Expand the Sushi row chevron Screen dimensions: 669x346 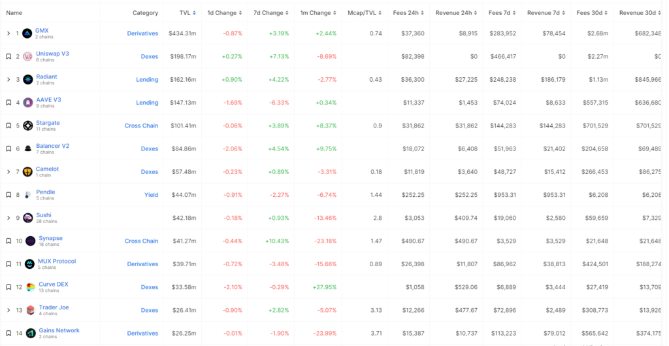(8, 218)
